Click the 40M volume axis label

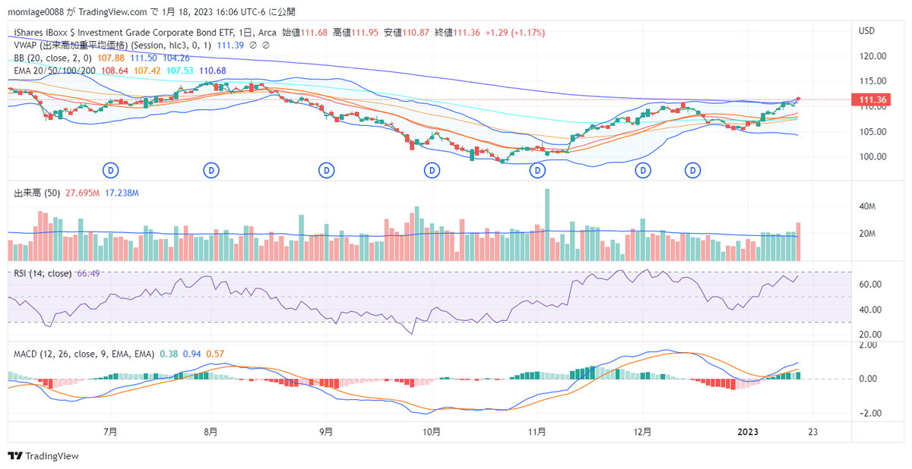(867, 206)
